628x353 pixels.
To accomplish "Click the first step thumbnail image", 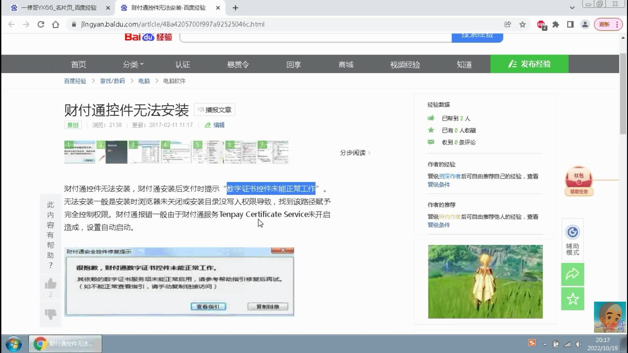I will coord(79,152).
